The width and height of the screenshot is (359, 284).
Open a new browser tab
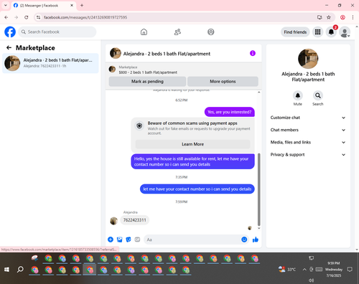point(82,5)
